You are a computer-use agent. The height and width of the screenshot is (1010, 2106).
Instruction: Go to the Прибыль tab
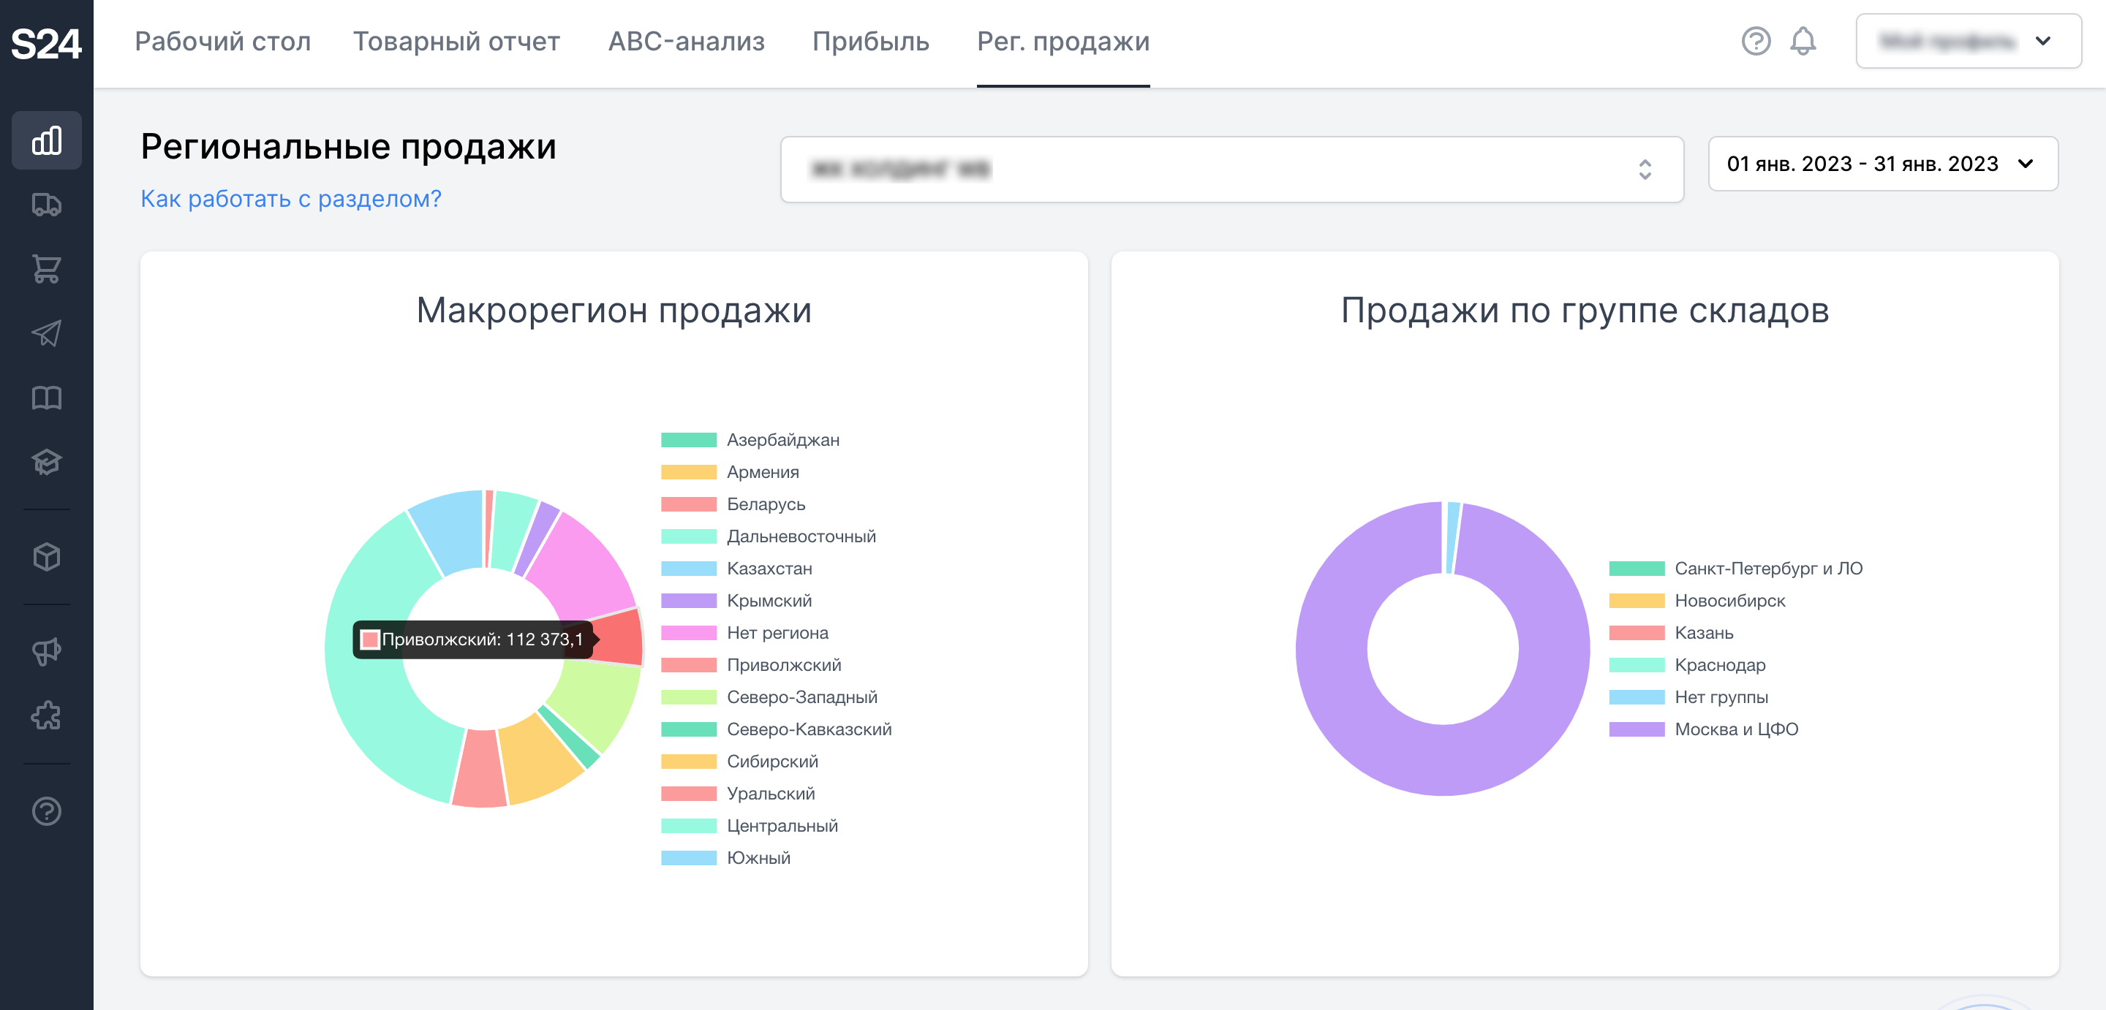870,41
